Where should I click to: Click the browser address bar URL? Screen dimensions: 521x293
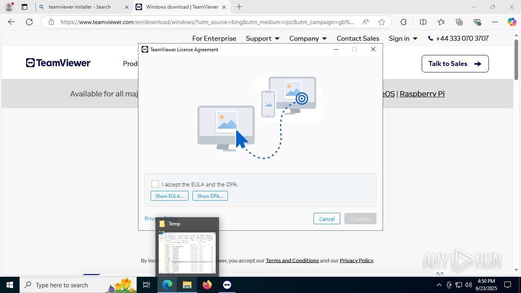coord(207,22)
